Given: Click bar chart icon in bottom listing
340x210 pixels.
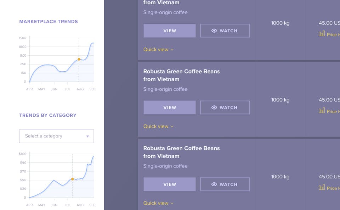Looking at the screenshot, I should (322, 188).
